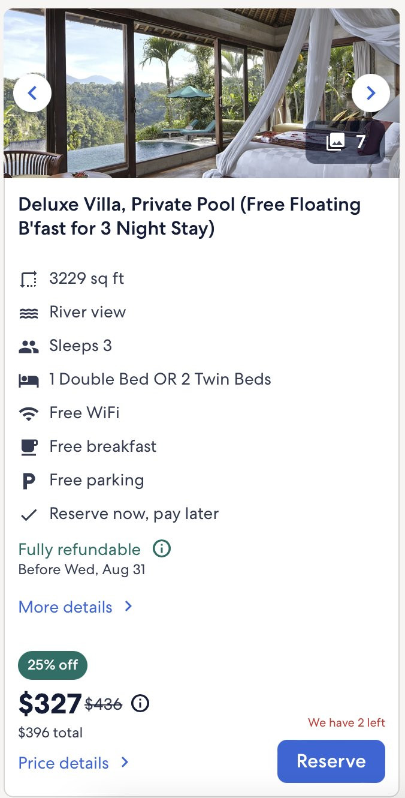Viewport: 405px width, 798px height.
Task: Open Fully refundable info icon
Action: click(162, 549)
